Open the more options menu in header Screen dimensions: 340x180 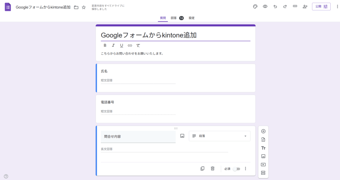337,7
